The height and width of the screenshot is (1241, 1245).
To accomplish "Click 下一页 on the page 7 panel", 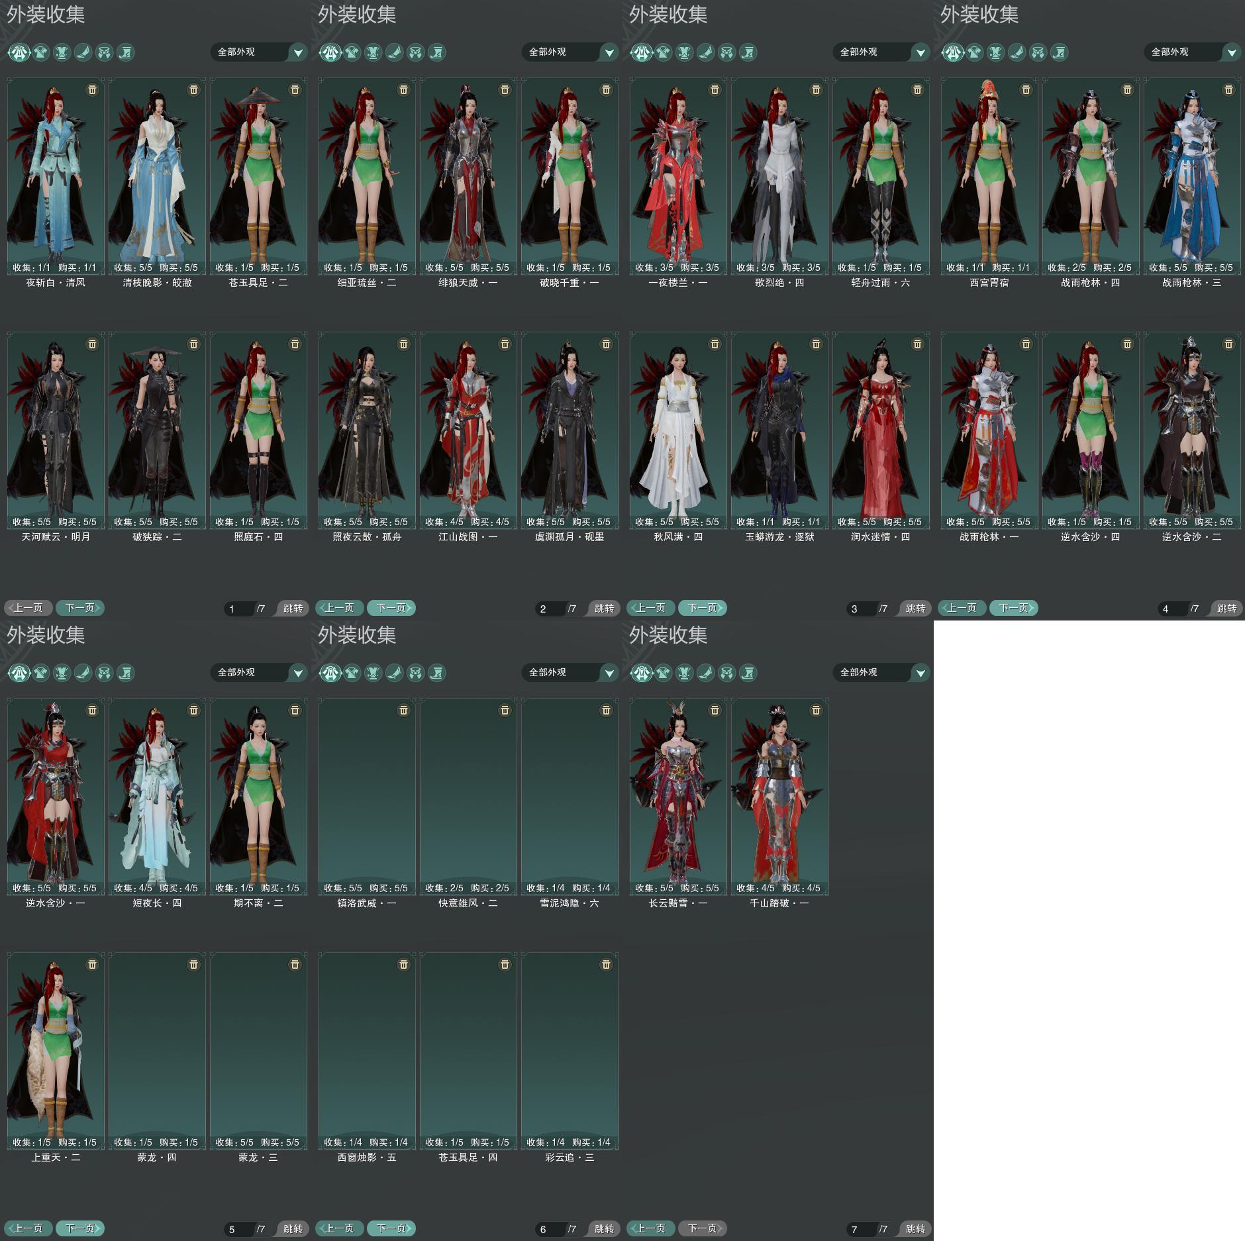I will coord(703,1228).
